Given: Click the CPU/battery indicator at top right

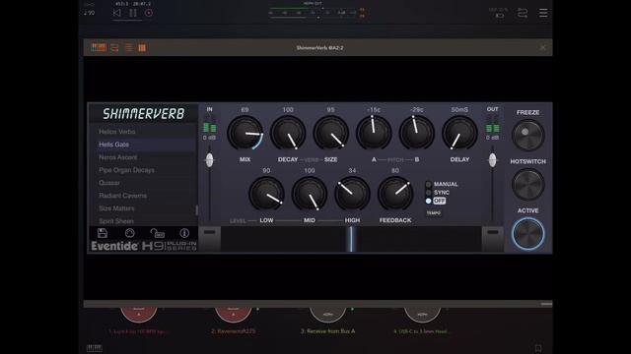Looking at the screenshot, I should 499,13.
